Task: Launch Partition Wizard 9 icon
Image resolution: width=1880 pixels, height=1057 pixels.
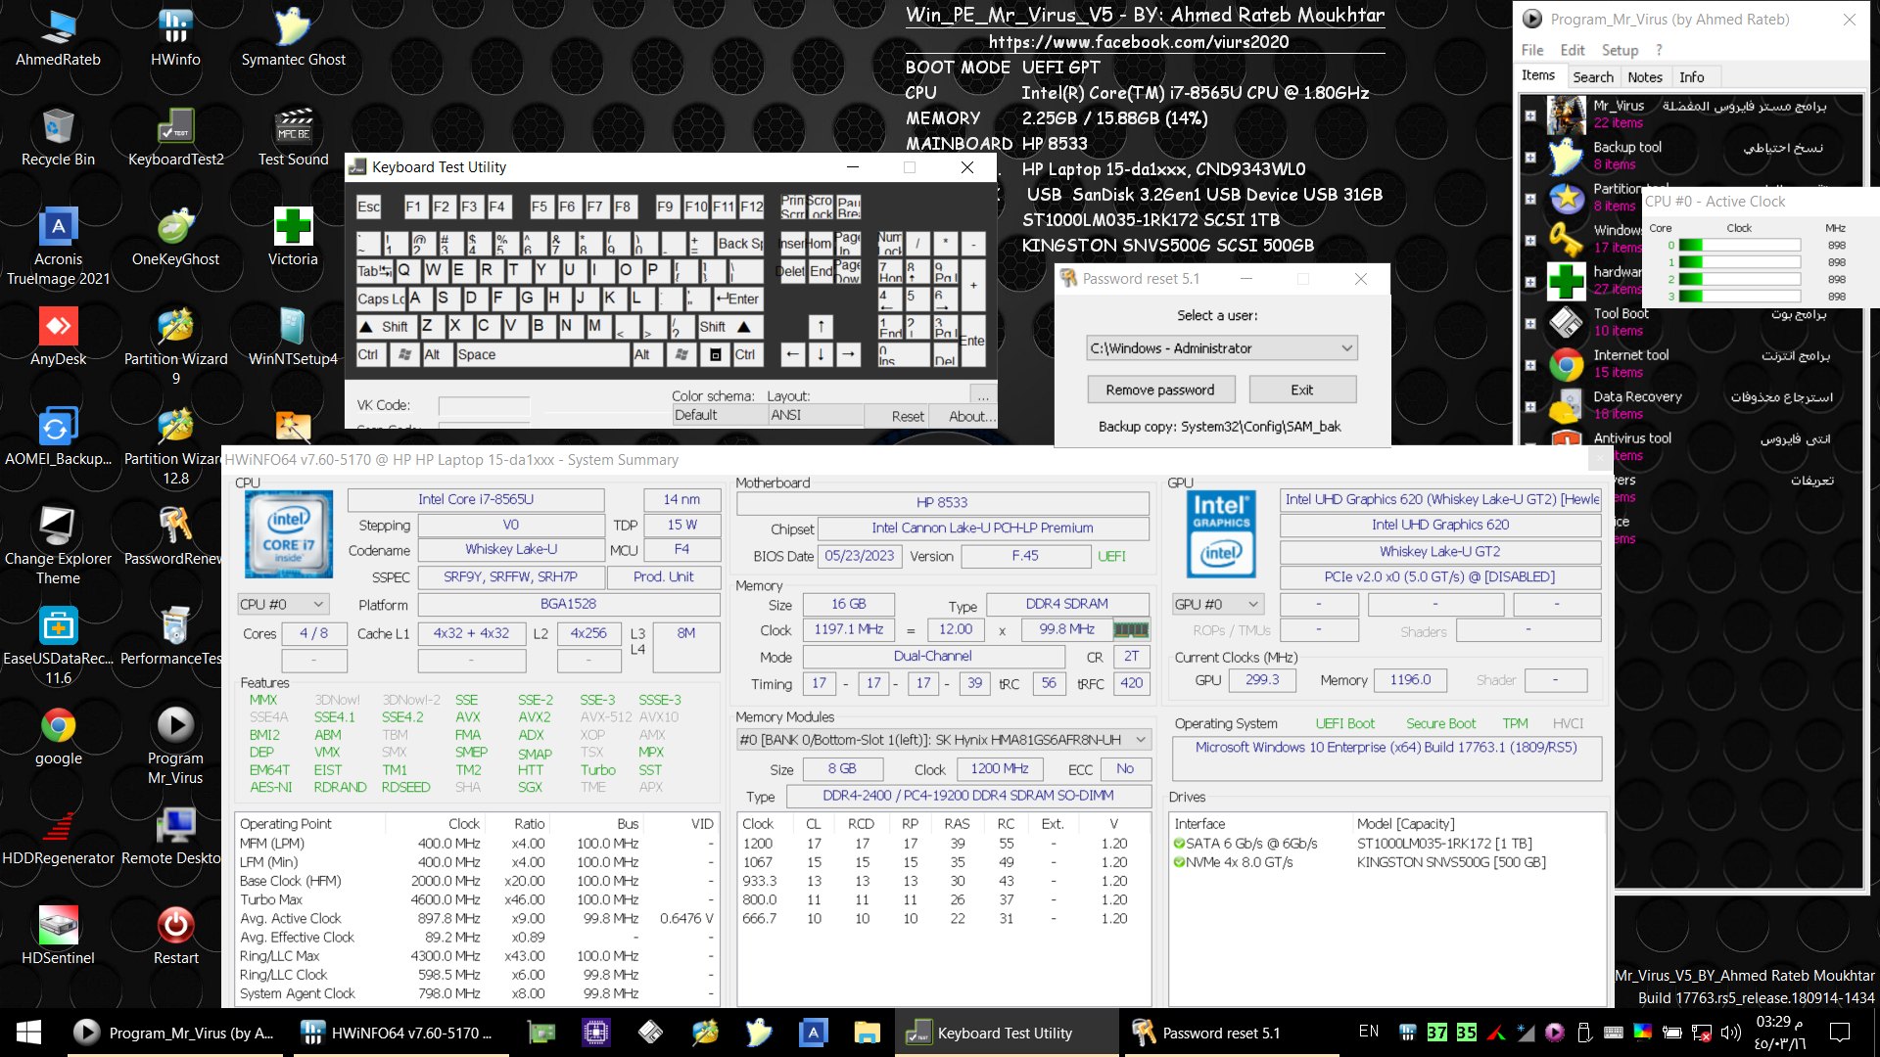Action: coord(175,346)
